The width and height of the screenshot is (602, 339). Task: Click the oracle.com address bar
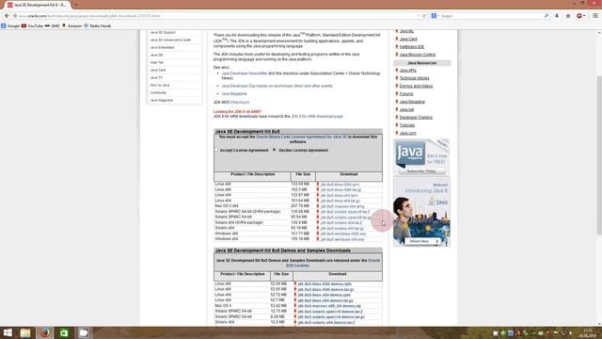215,16
